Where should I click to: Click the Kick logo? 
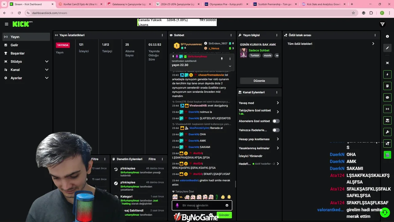(22, 24)
